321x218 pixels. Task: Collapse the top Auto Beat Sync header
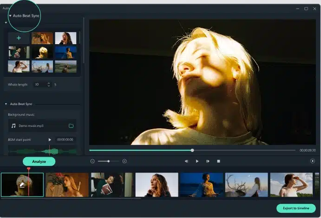[x=10, y=16]
